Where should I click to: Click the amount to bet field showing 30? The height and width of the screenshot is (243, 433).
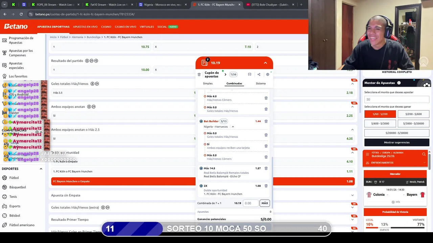pos(397,100)
